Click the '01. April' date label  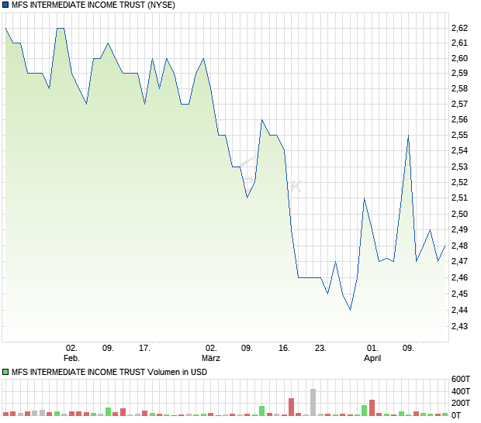pyautogui.click(x=372, y=352)
